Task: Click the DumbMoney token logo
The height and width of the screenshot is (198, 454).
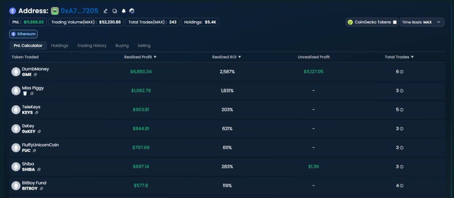Action: (x=16, y=72)
